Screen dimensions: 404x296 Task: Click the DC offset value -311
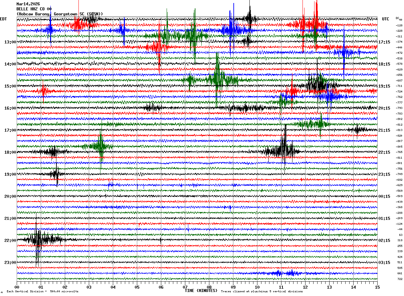point(399,36)
